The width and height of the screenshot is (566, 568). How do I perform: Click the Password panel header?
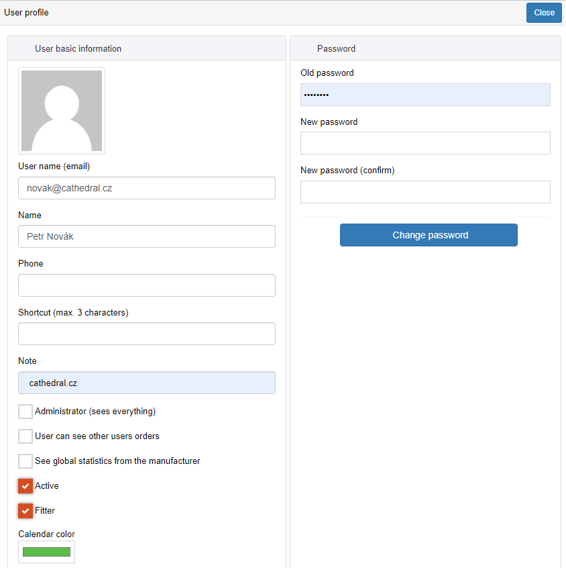coord(425,48)
